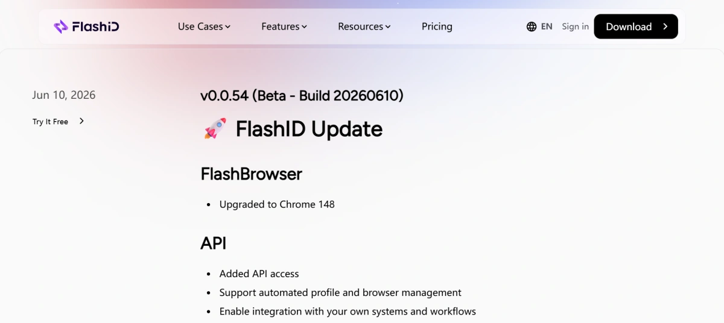
Task: Open the Use Cases menu
Action: [x=204, y=27]
